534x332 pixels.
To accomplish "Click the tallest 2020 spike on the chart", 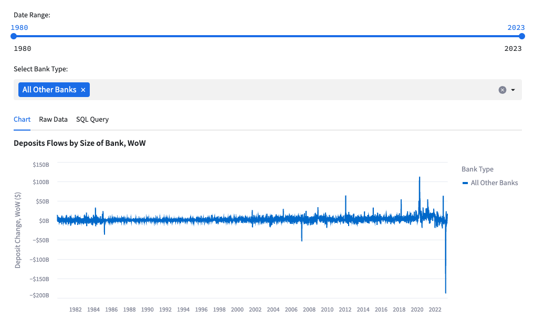I will (x=420, y=178).
